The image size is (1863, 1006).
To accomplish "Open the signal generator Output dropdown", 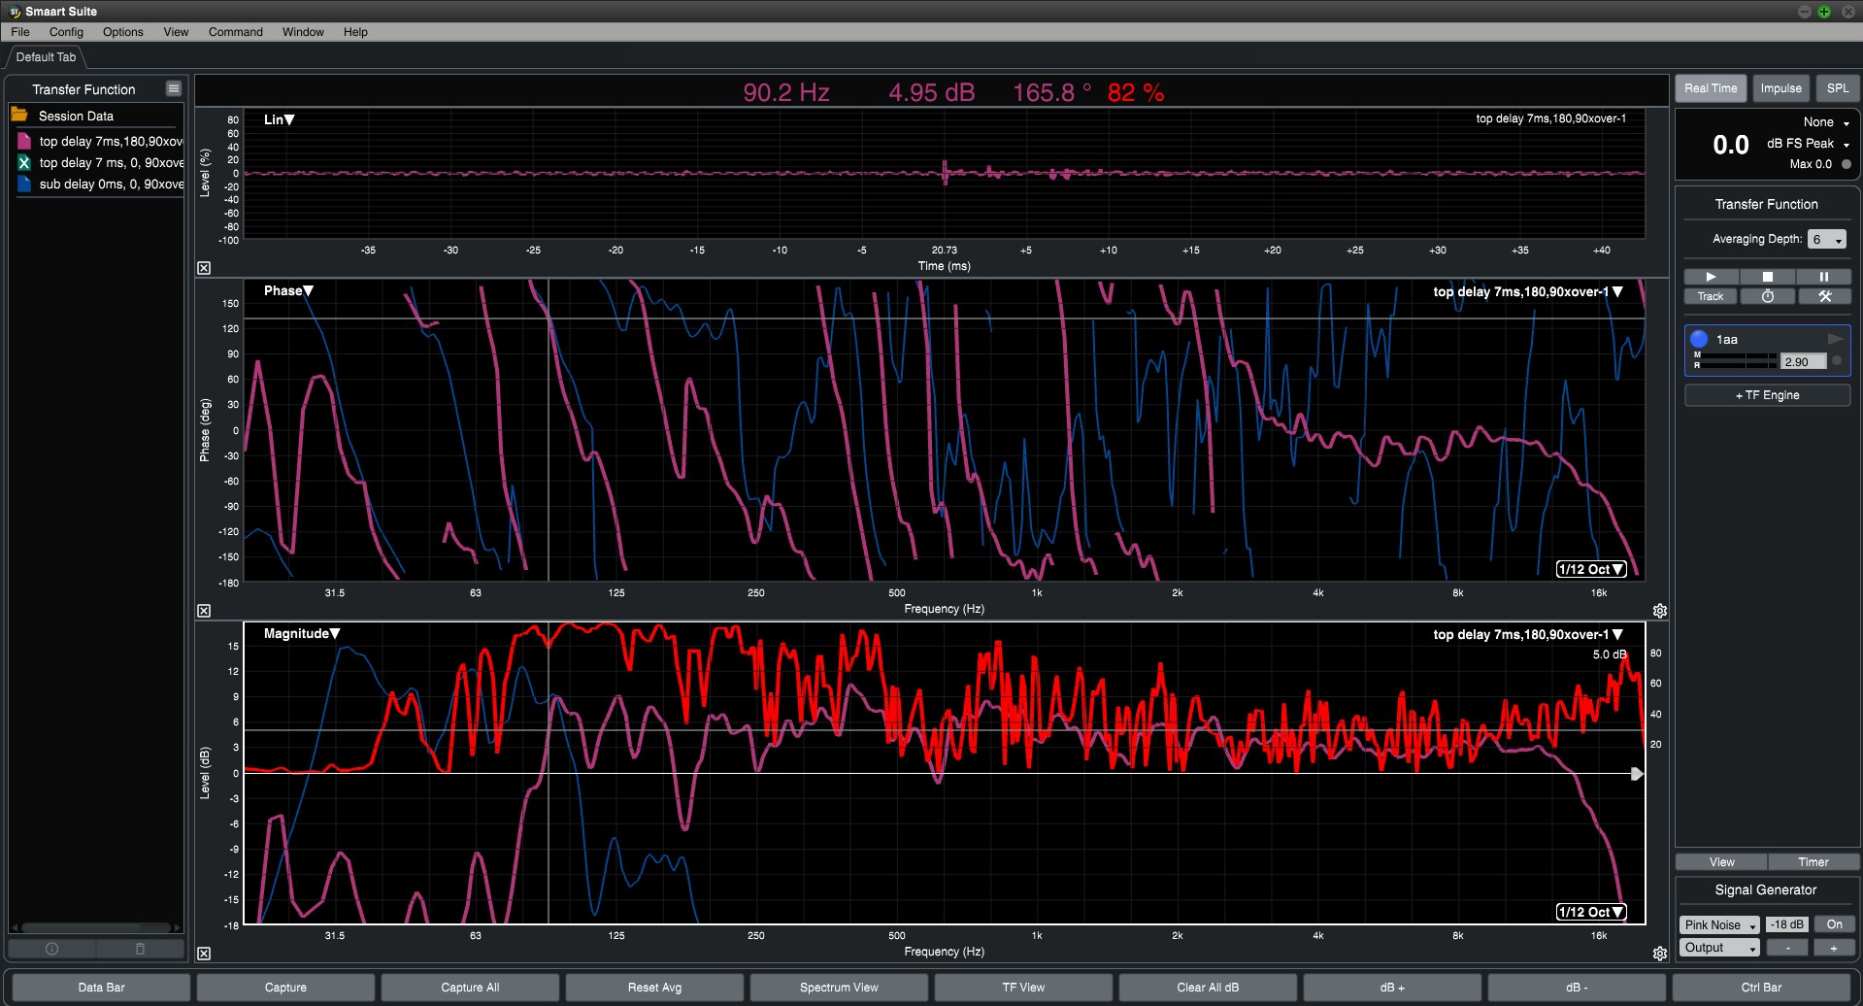I will pos(1719,948).
